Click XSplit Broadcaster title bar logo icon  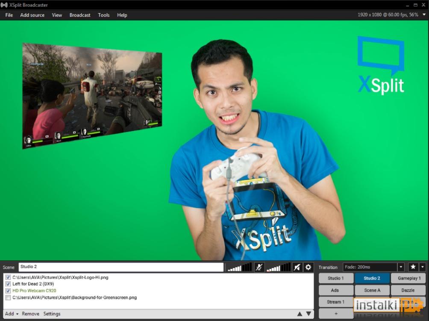(x=4, y=5)
